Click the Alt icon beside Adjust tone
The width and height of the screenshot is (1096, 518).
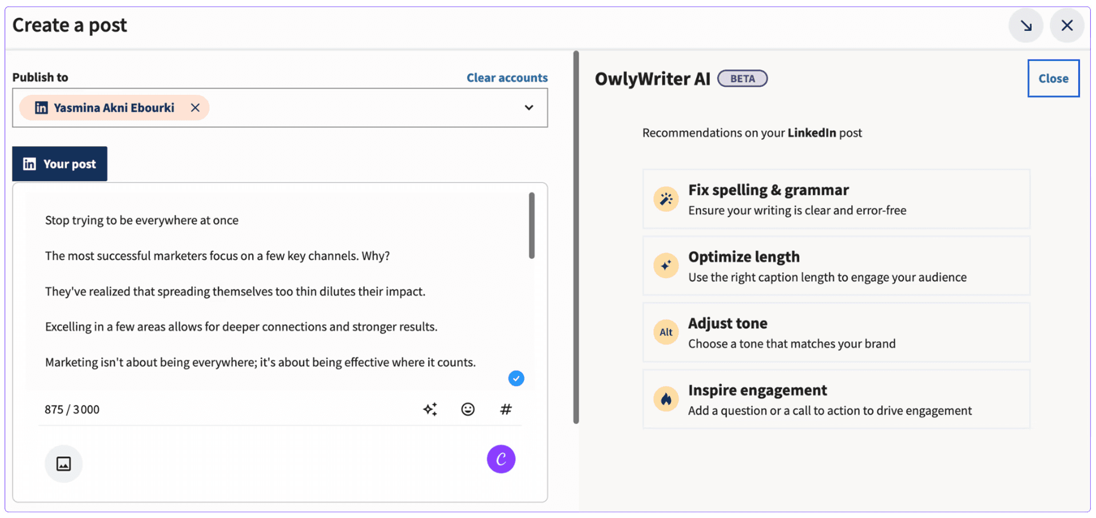click(666, 332)
